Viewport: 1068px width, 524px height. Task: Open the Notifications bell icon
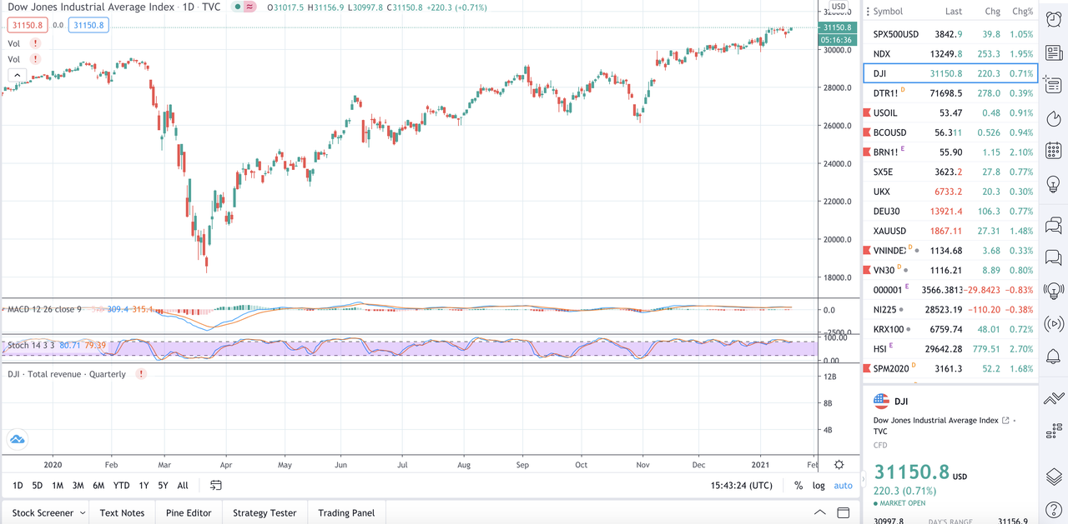[1053, 357]
